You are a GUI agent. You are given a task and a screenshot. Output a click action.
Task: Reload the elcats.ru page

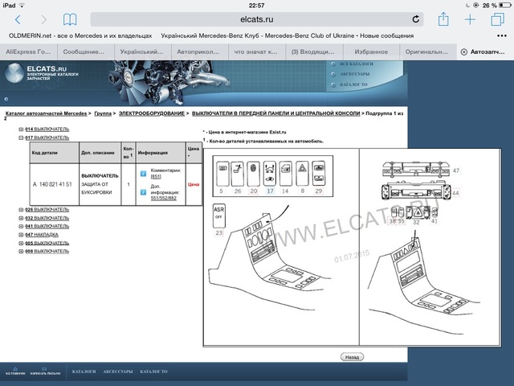point(416,19)
